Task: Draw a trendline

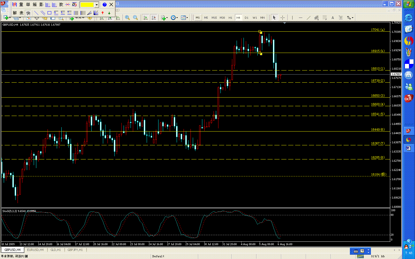Action: pos(308,18)
